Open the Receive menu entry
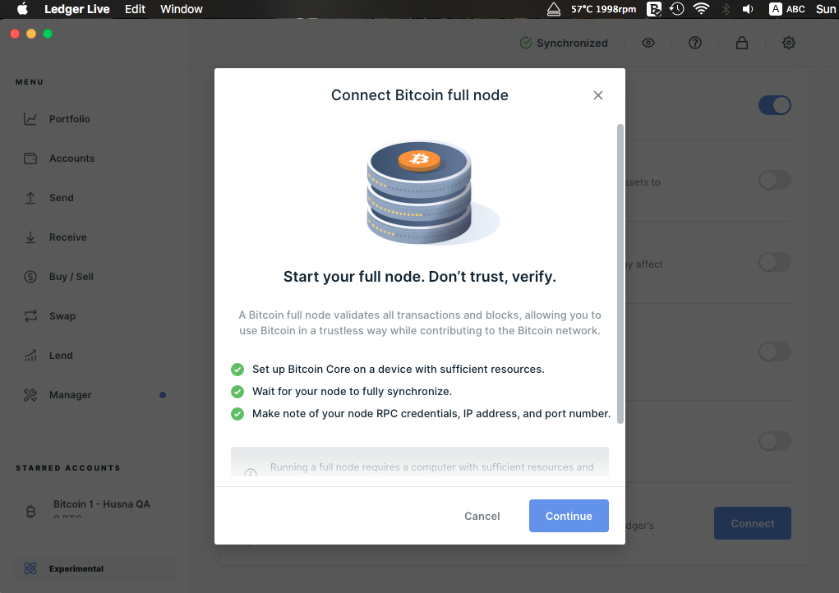Screen dimensions: 839x593 (x=68, y=237)
